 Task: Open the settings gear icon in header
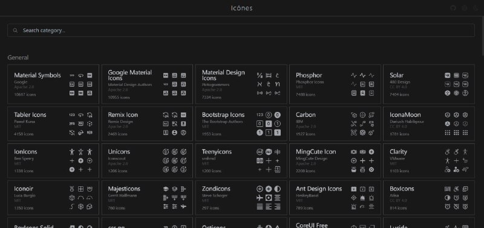tap(464, 8)
